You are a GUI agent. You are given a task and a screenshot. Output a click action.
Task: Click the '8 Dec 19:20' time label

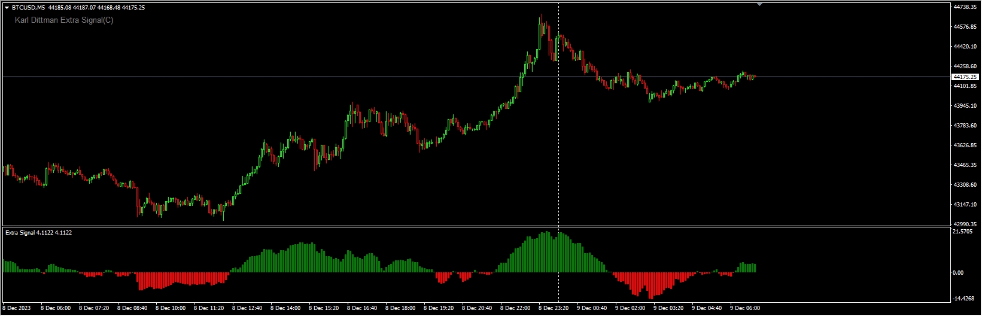439,309
